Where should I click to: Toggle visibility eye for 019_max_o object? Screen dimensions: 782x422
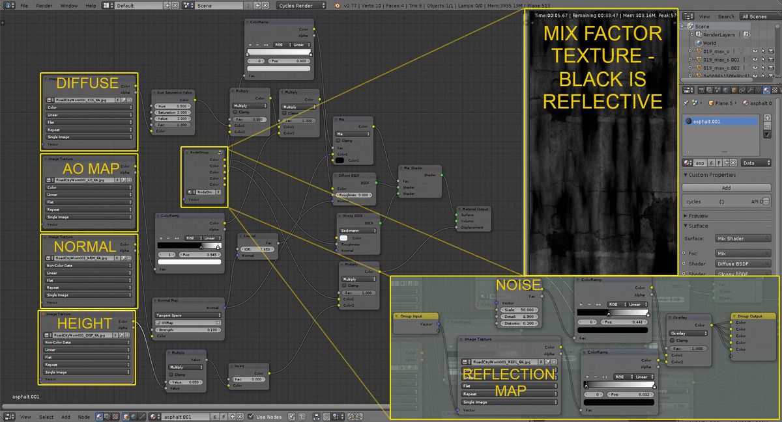click(x=755, y=51)
